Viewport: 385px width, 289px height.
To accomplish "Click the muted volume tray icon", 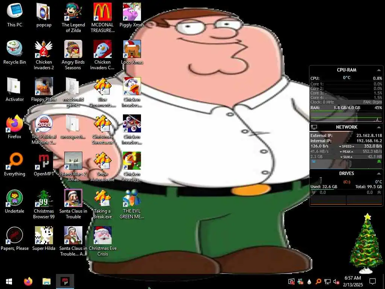I will coord(336,281).
